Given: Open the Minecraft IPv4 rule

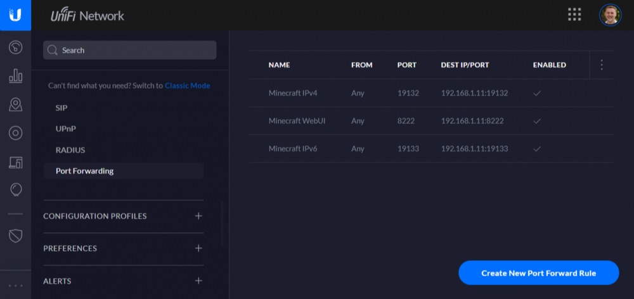Looking at the screenshot, I should click(x=293, y=93).
